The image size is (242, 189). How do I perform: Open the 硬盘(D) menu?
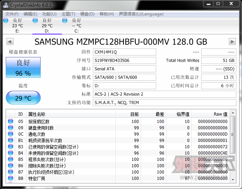tap(87, 14)
